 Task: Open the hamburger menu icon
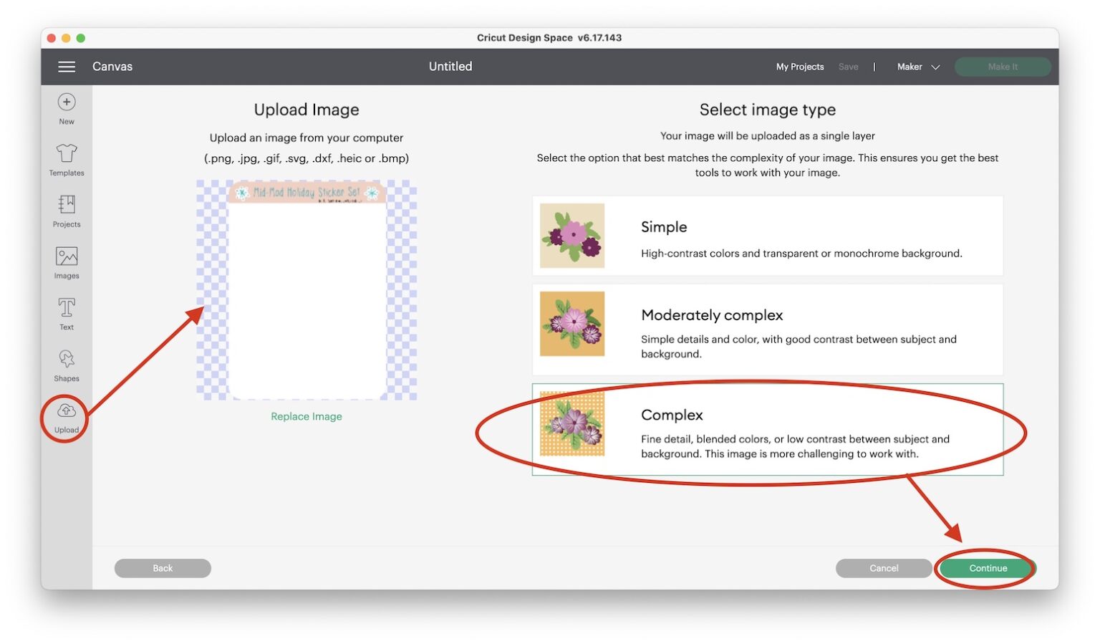click(67, 66)
